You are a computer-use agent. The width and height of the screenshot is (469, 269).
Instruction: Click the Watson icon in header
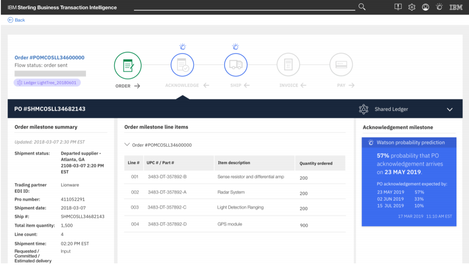(440, 7)
